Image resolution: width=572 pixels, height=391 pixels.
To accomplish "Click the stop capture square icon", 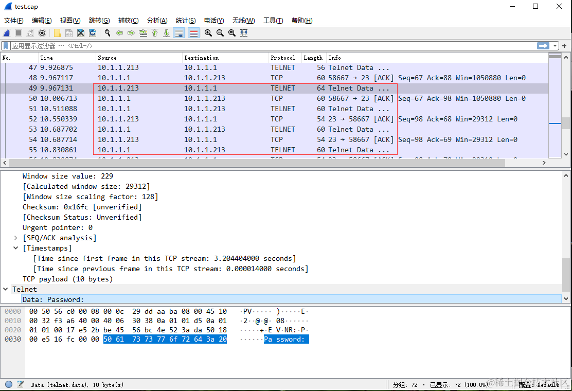I will point(19,33).
